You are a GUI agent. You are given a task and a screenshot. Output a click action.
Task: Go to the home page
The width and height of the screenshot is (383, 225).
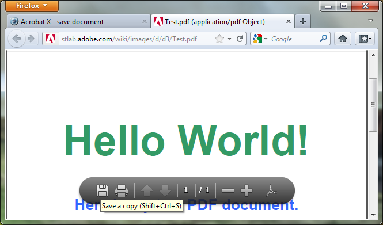(x=343, y=39)
